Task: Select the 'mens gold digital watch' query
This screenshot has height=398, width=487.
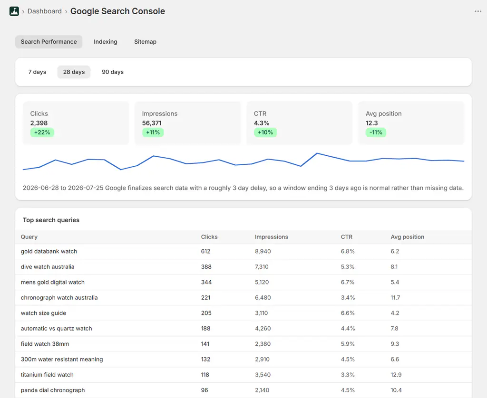Action: pyautogui.click(x=52, y=282)
